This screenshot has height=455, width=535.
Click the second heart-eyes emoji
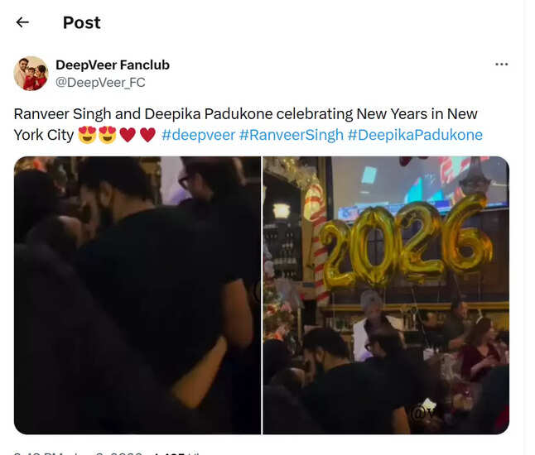(x=108, y=135)
